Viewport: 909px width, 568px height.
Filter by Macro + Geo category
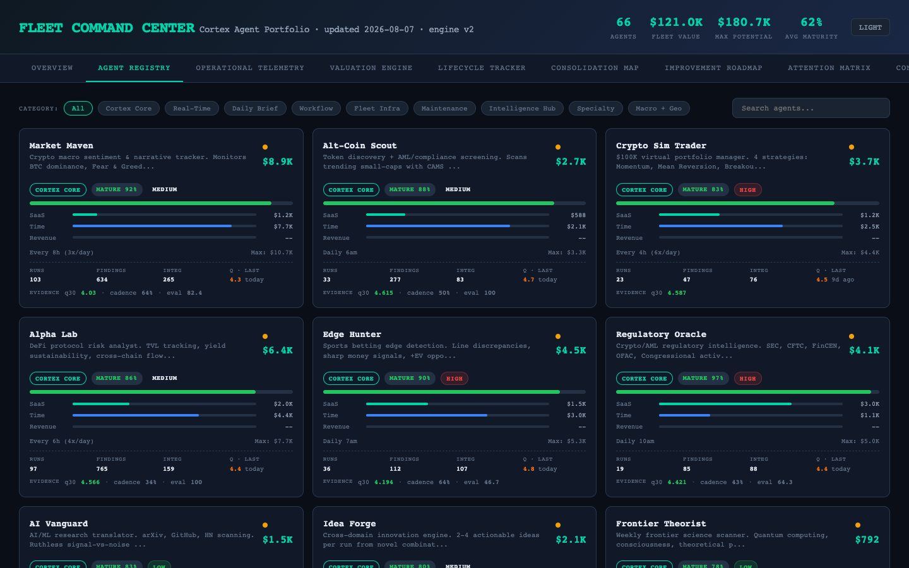tap(659, 109)
